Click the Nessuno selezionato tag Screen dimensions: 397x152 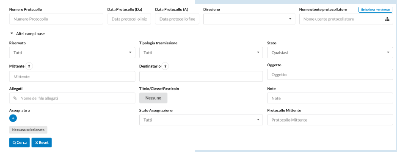(28, 130)
